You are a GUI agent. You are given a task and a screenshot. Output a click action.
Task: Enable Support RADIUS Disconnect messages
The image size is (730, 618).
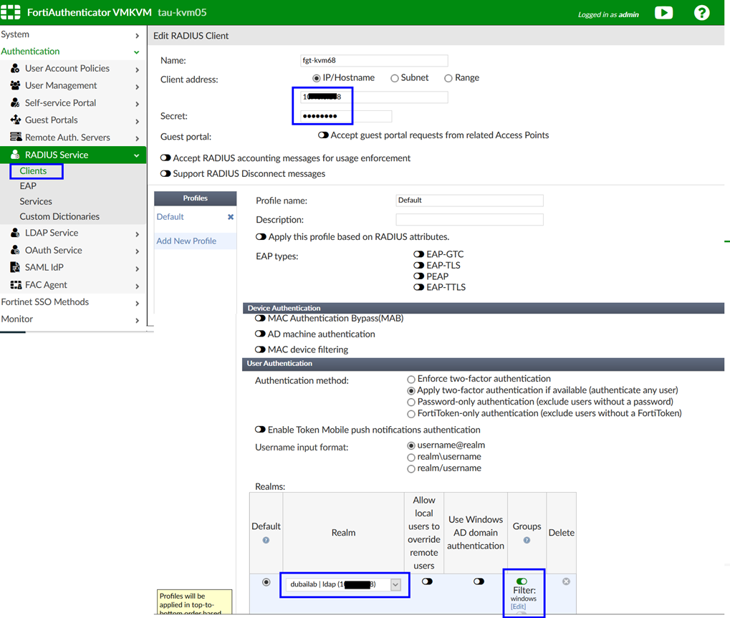pos(165,173)
